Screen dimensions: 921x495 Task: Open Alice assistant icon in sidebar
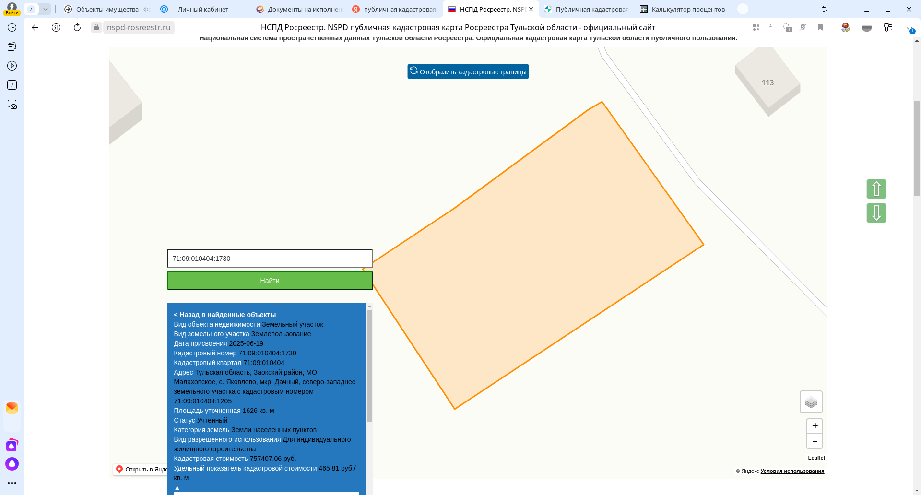(x=12, y=464)
